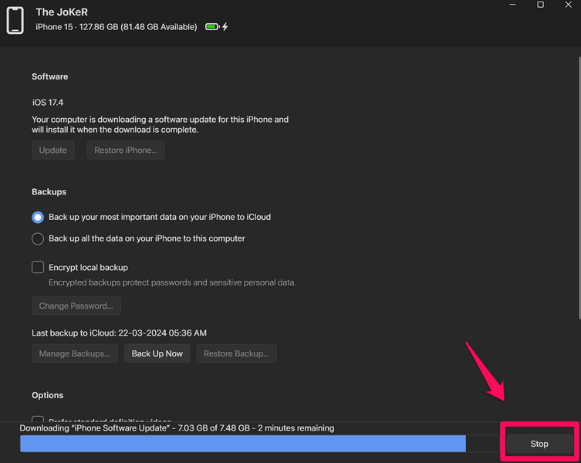Image resolution: width=581 pixels, height=463 pixels.
Task: Click the charging bolt icon
Action: 225,27
